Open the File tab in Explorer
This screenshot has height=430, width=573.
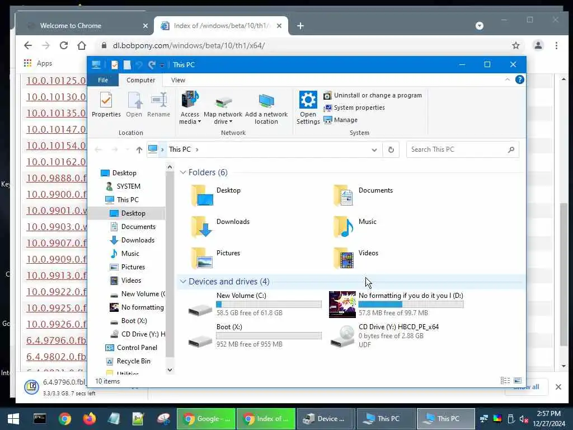pyautogui.click(x=103, y=80)
